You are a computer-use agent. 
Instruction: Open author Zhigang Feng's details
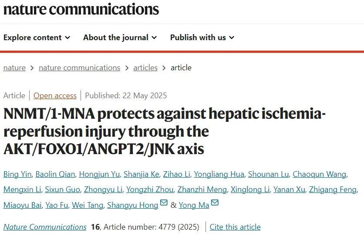332,189
